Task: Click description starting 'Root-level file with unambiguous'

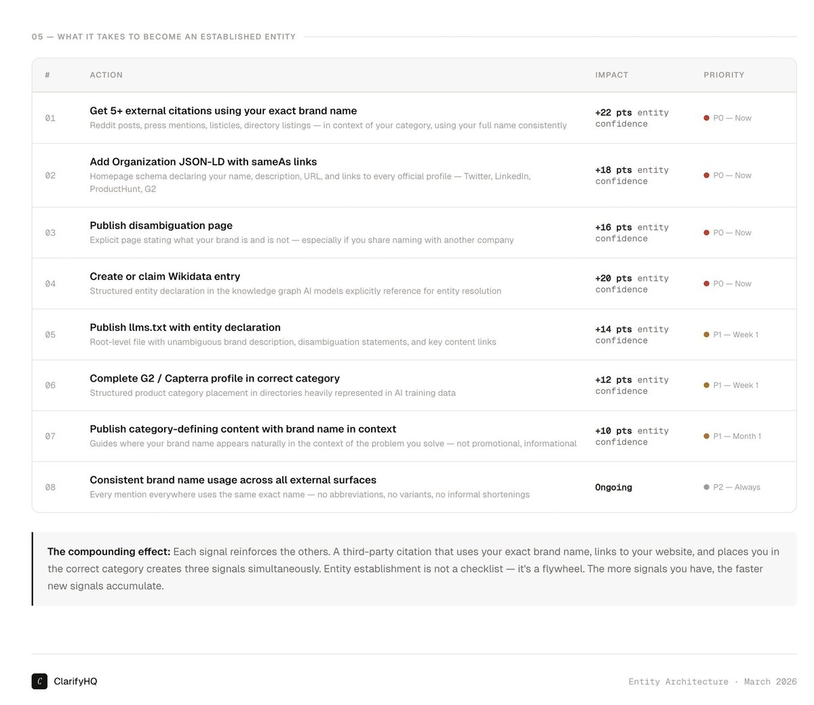Action: tap(293, 342)
